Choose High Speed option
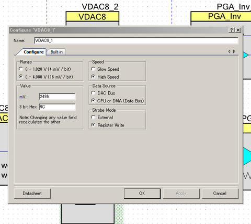The height and width of the screenshot is (224, 251). click(x=93, y=77)
